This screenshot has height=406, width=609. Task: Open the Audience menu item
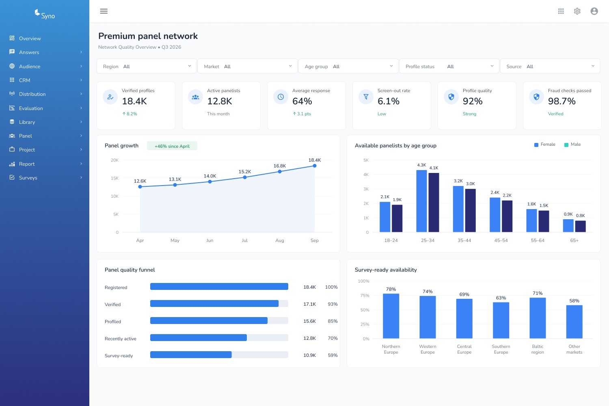tap(45, 66)
